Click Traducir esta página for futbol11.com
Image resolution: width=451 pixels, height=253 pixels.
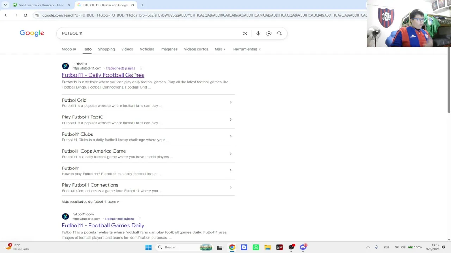pyautogui.click(x=119, y=219)
